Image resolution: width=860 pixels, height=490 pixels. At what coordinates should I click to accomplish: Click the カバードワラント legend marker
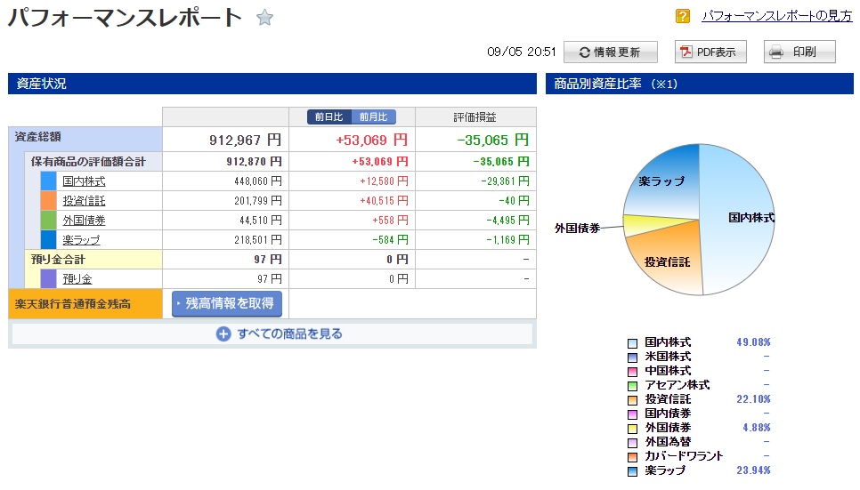click(x=632, y=457)
